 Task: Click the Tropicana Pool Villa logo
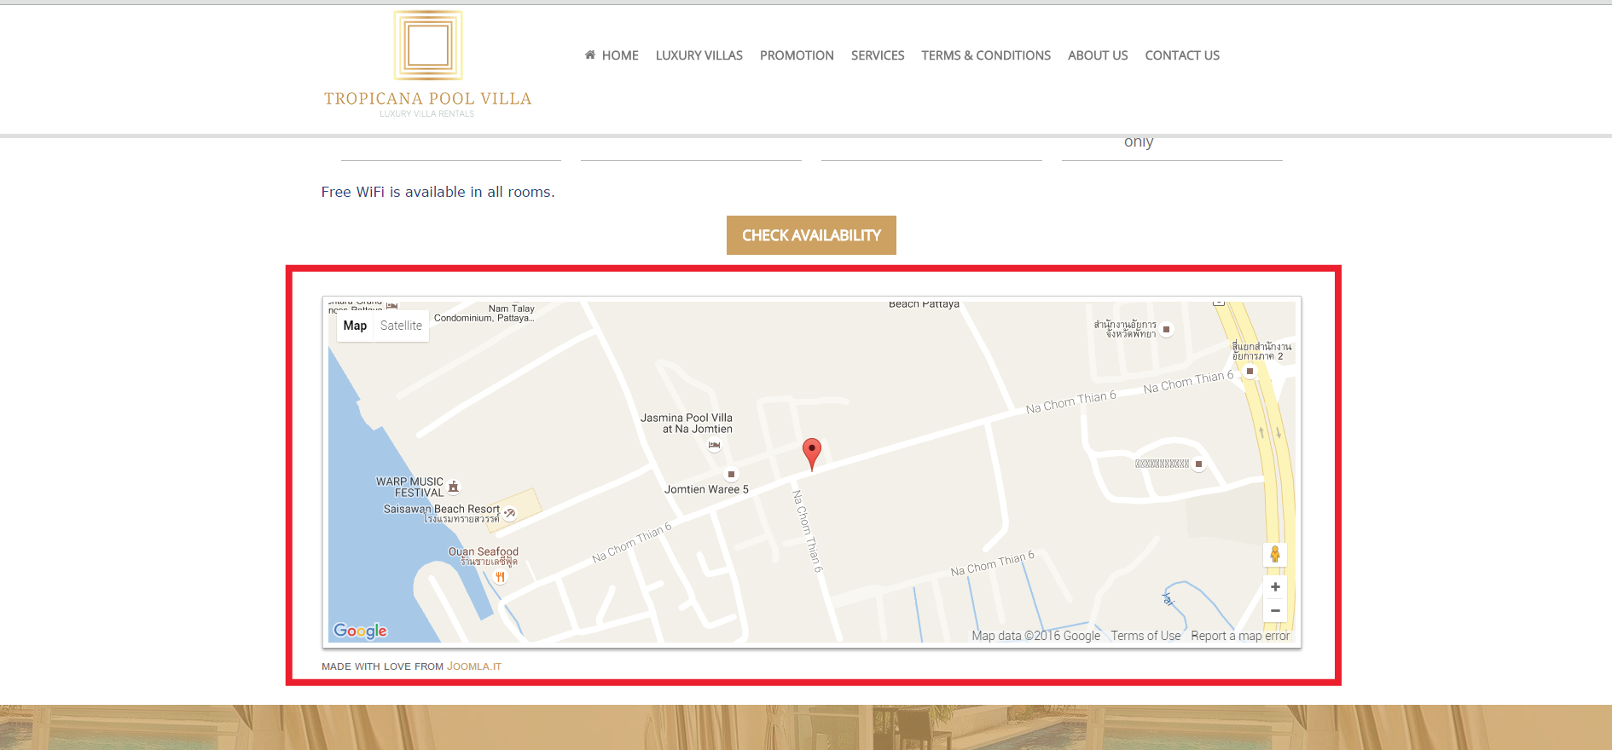(428, 64)
